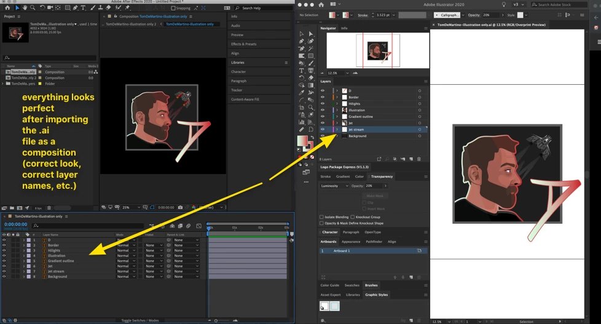This screenshot has height=324, width=601.
Task: Select TomDeMa...nly 2 composition in Project
Action: [x=24, y=78]
